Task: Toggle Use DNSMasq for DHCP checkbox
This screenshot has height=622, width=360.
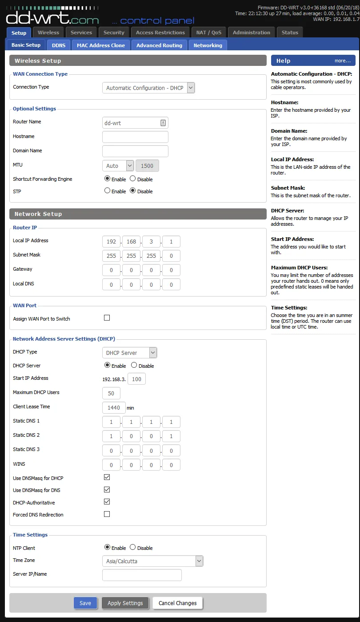Action: coord(107,477)
